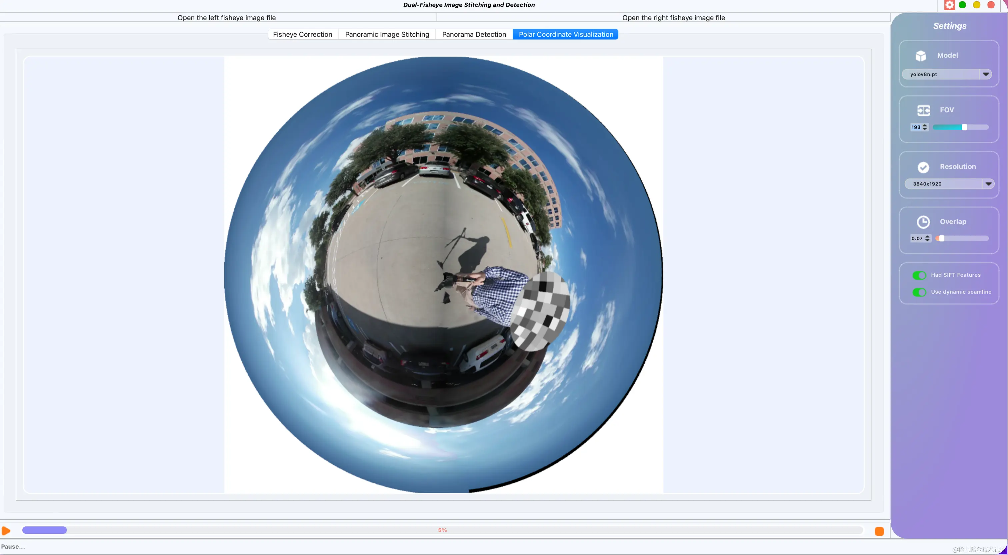Click the FOV panel icon
The width and height of the screenshot is (1008, 555).
pos(923,111)
